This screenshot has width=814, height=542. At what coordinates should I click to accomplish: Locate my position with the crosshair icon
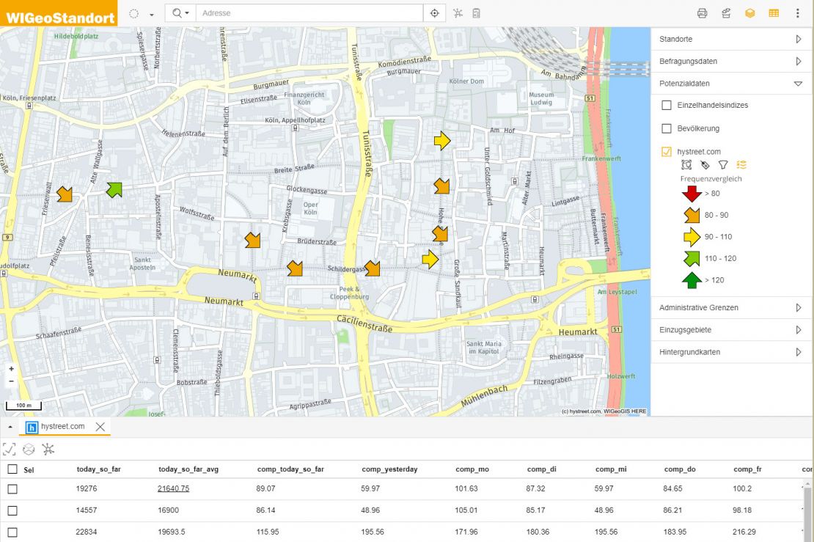(x=435, y=13)
